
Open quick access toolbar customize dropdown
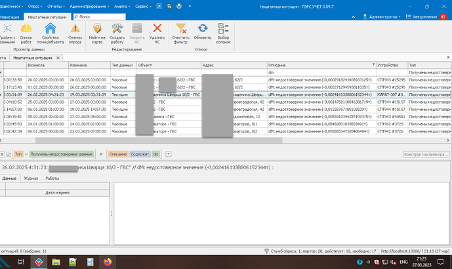tap(190, 6)
